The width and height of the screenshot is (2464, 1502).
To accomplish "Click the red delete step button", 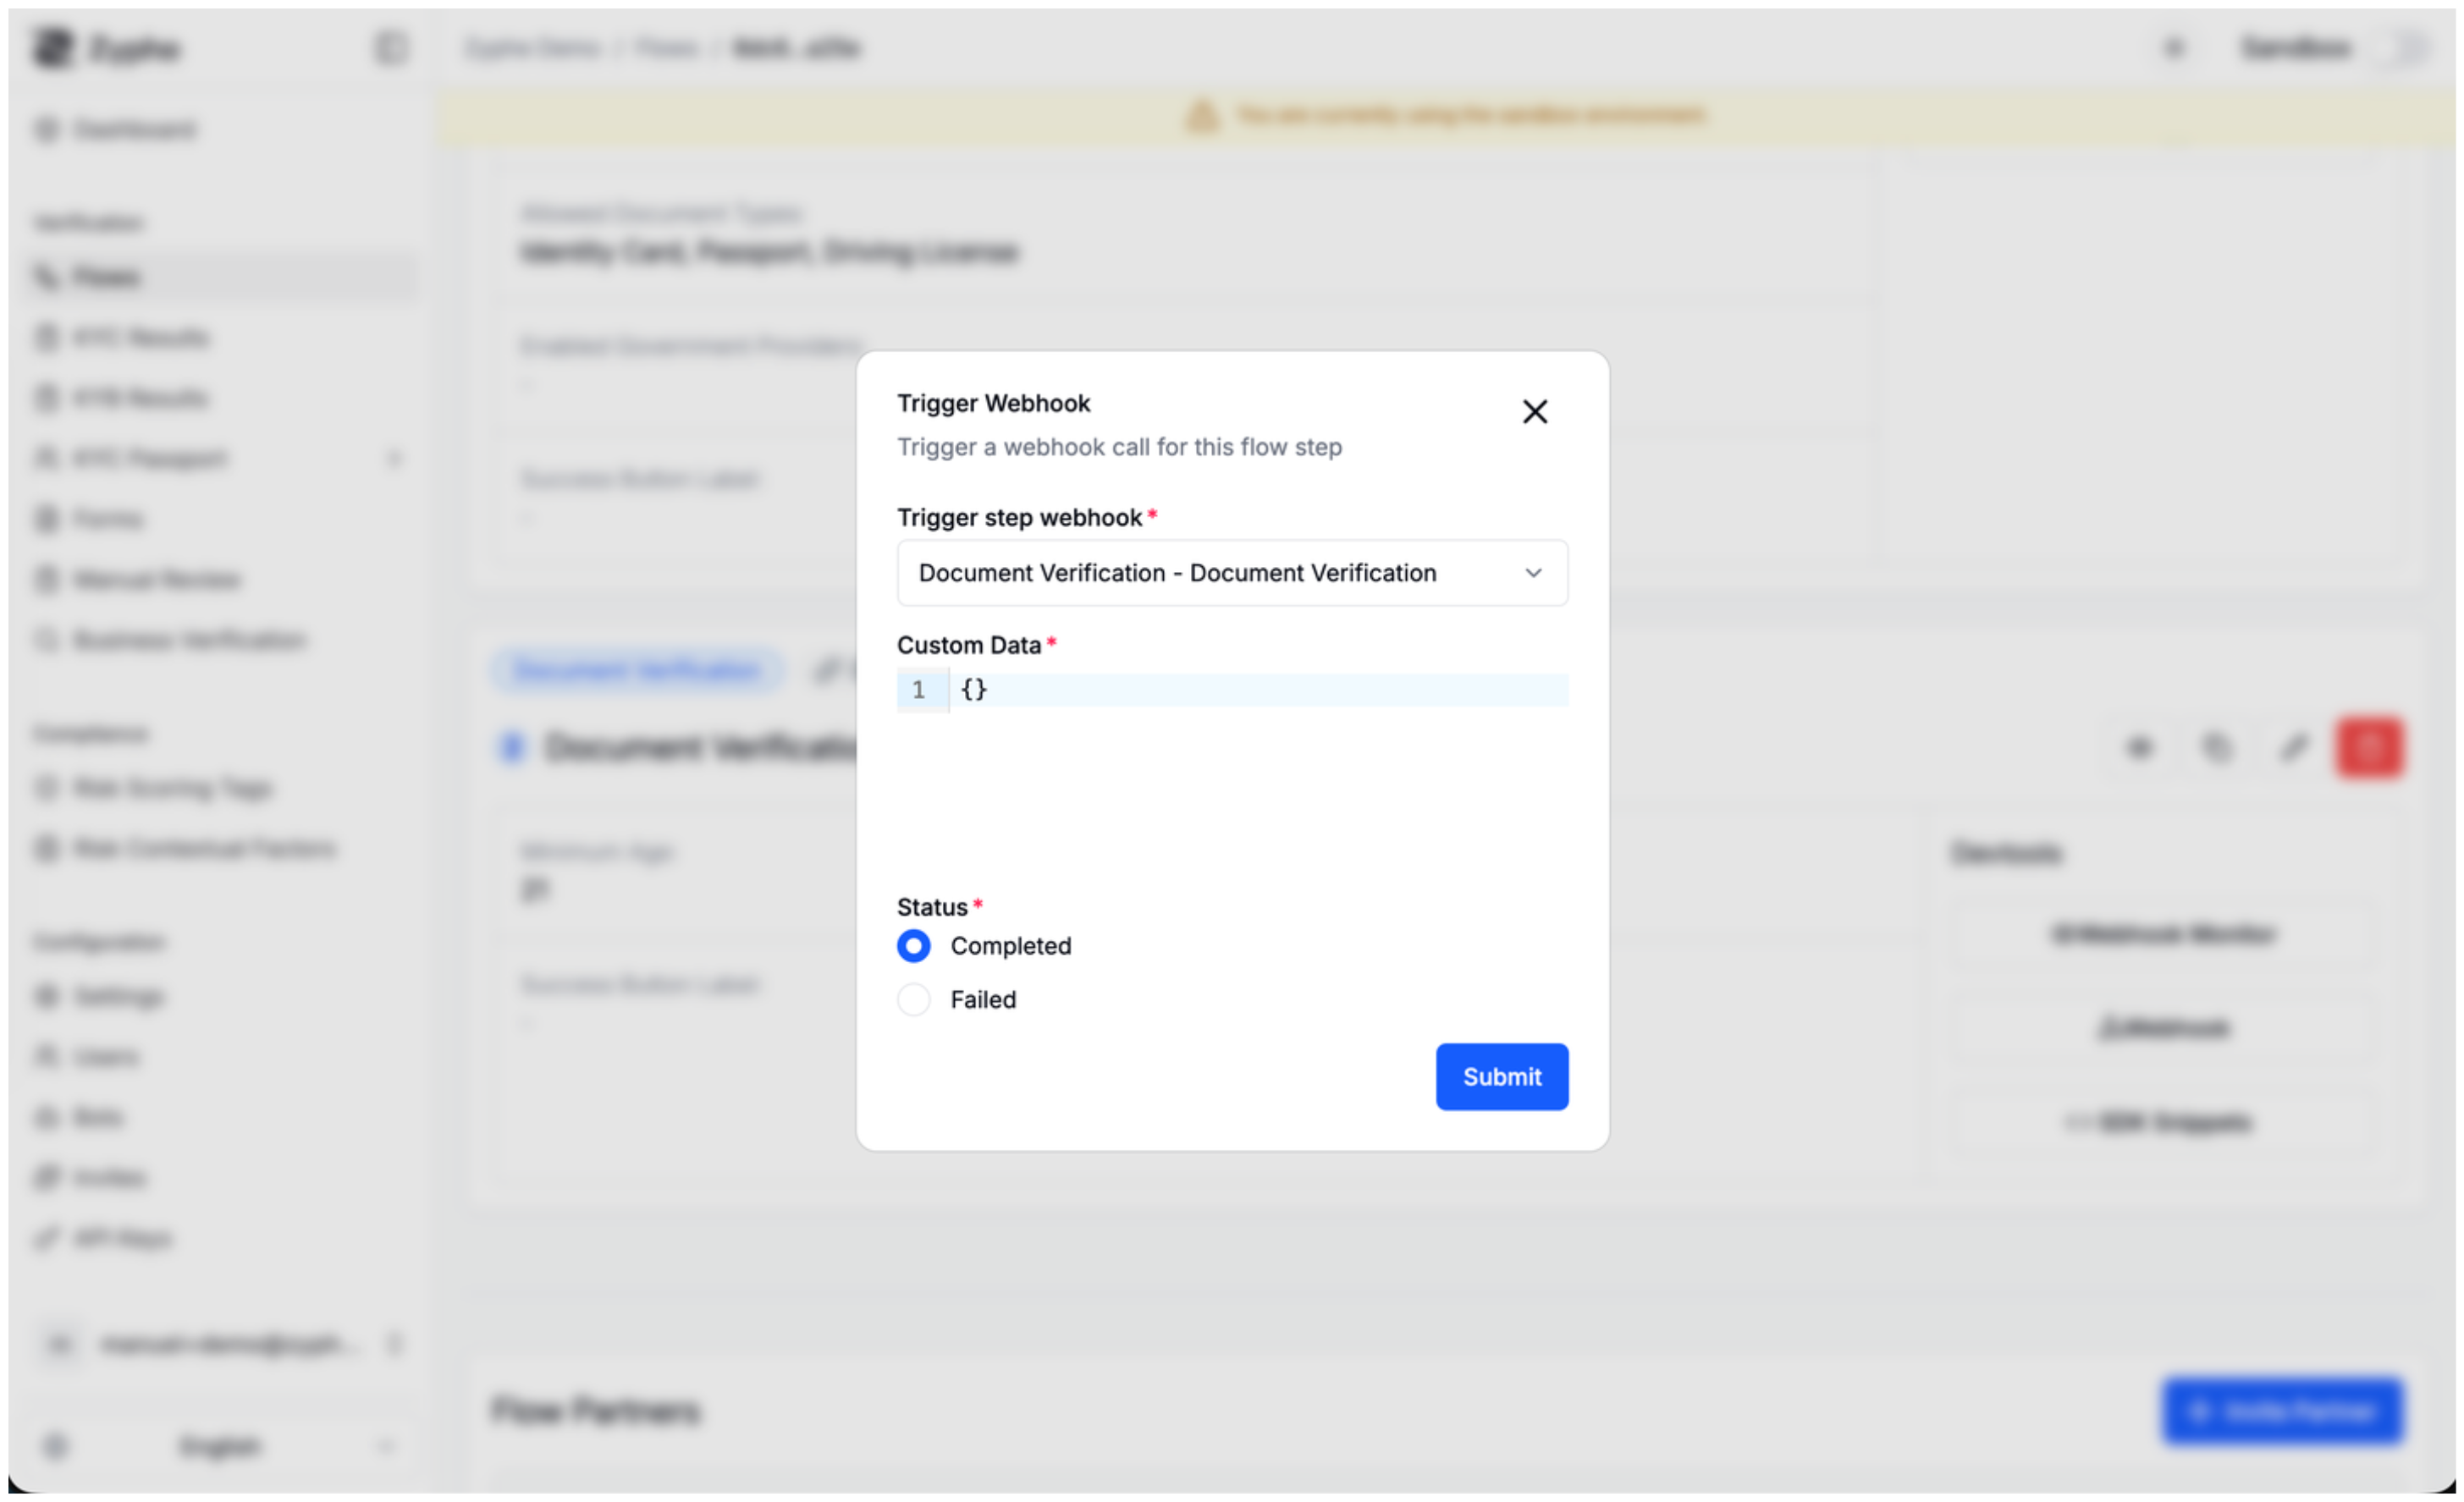I will [x=2369, y=747].
